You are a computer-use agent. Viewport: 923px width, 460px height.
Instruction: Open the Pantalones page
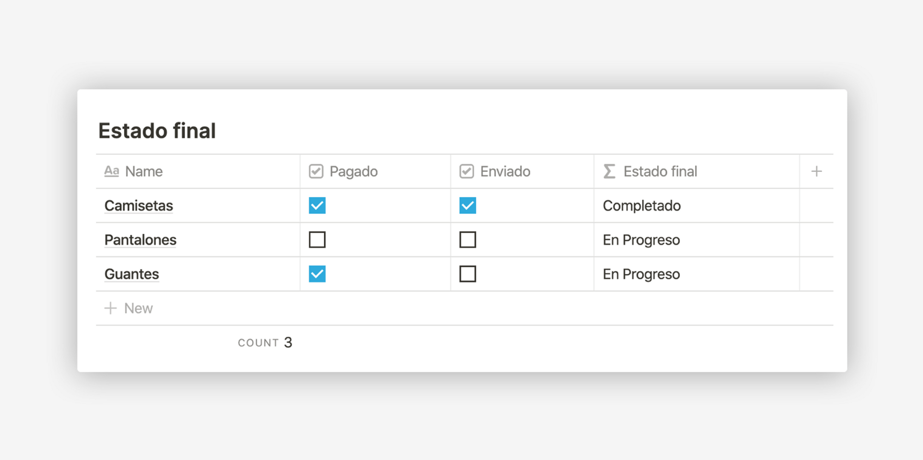point(140,240)
